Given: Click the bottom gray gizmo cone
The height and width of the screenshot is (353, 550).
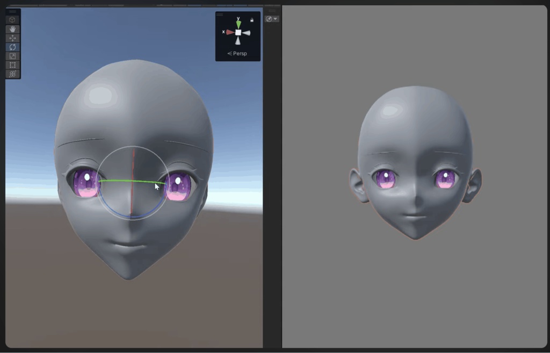Looking at the screenshot, I should click(238, 41).
